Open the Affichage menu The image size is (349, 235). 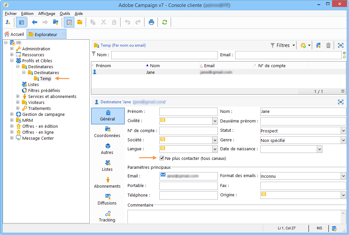(46, 14)
